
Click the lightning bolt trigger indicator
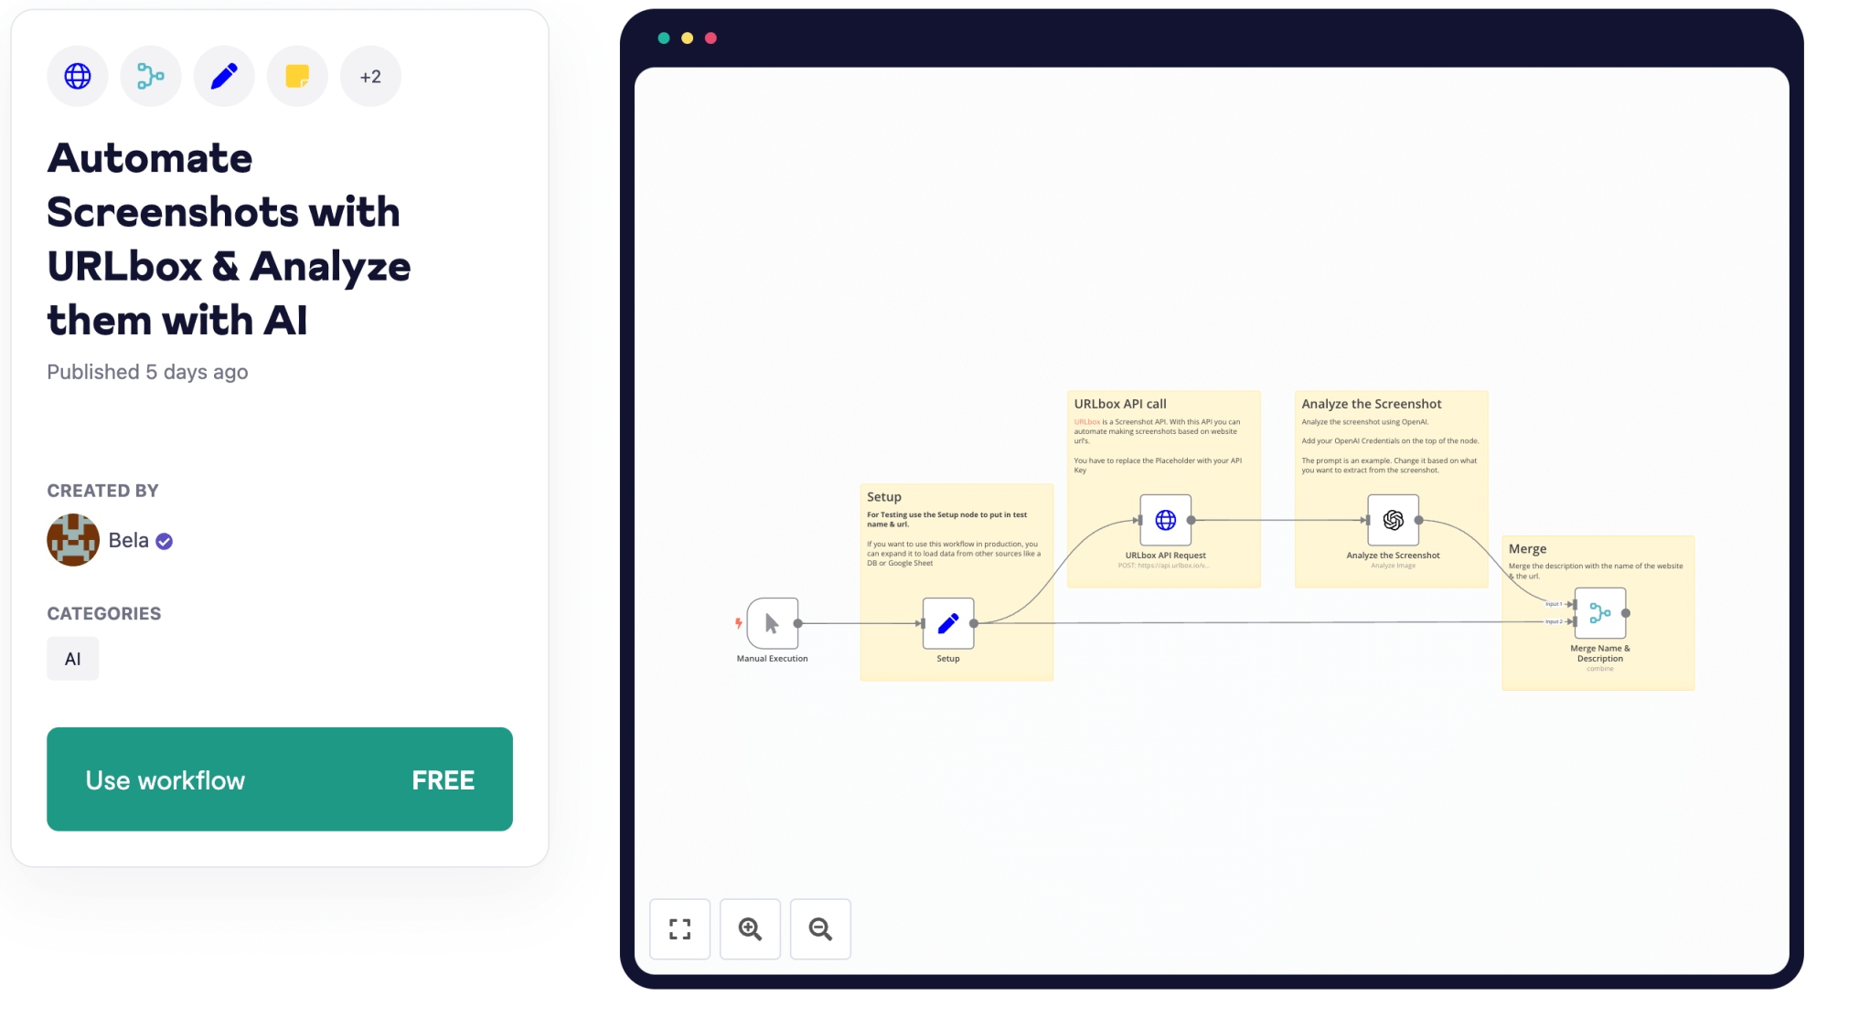point(739,622)
